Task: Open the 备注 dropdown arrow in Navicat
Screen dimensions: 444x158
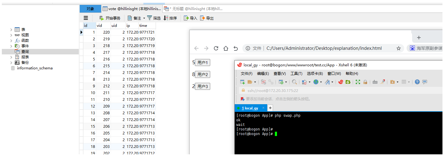Action: (144, 18)
